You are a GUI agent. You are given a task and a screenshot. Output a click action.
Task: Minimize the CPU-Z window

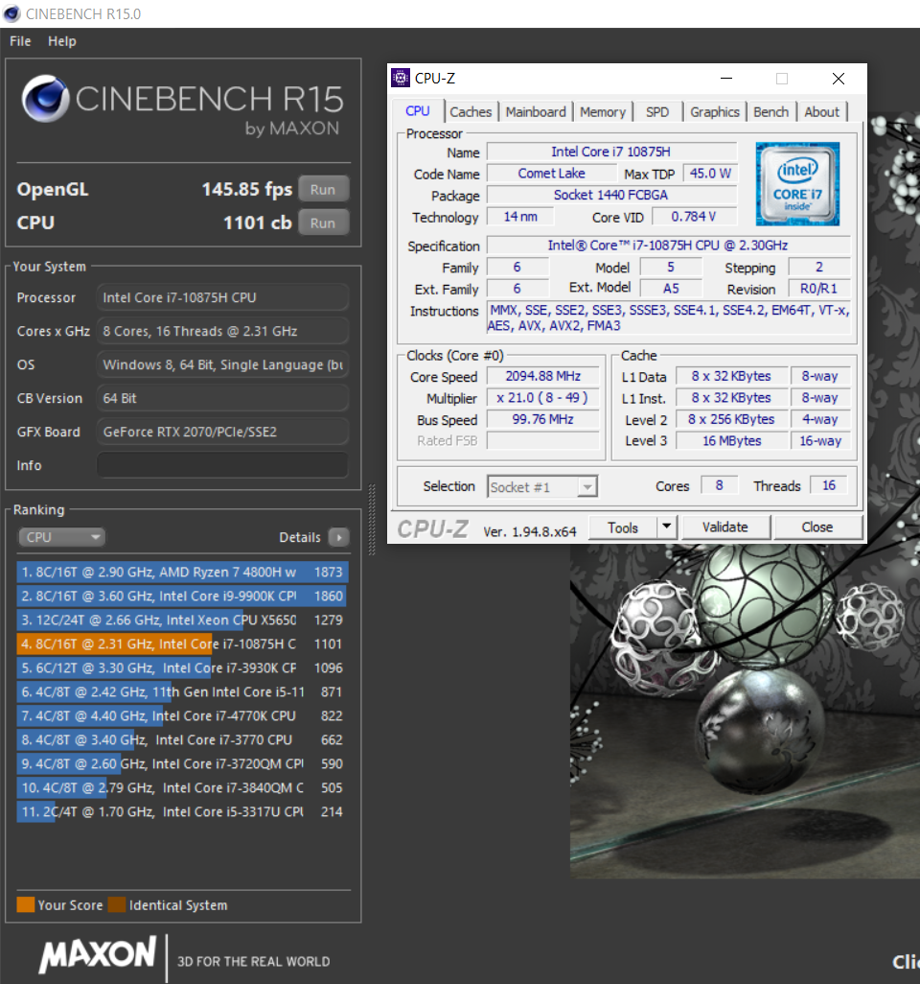click(726, 79)
